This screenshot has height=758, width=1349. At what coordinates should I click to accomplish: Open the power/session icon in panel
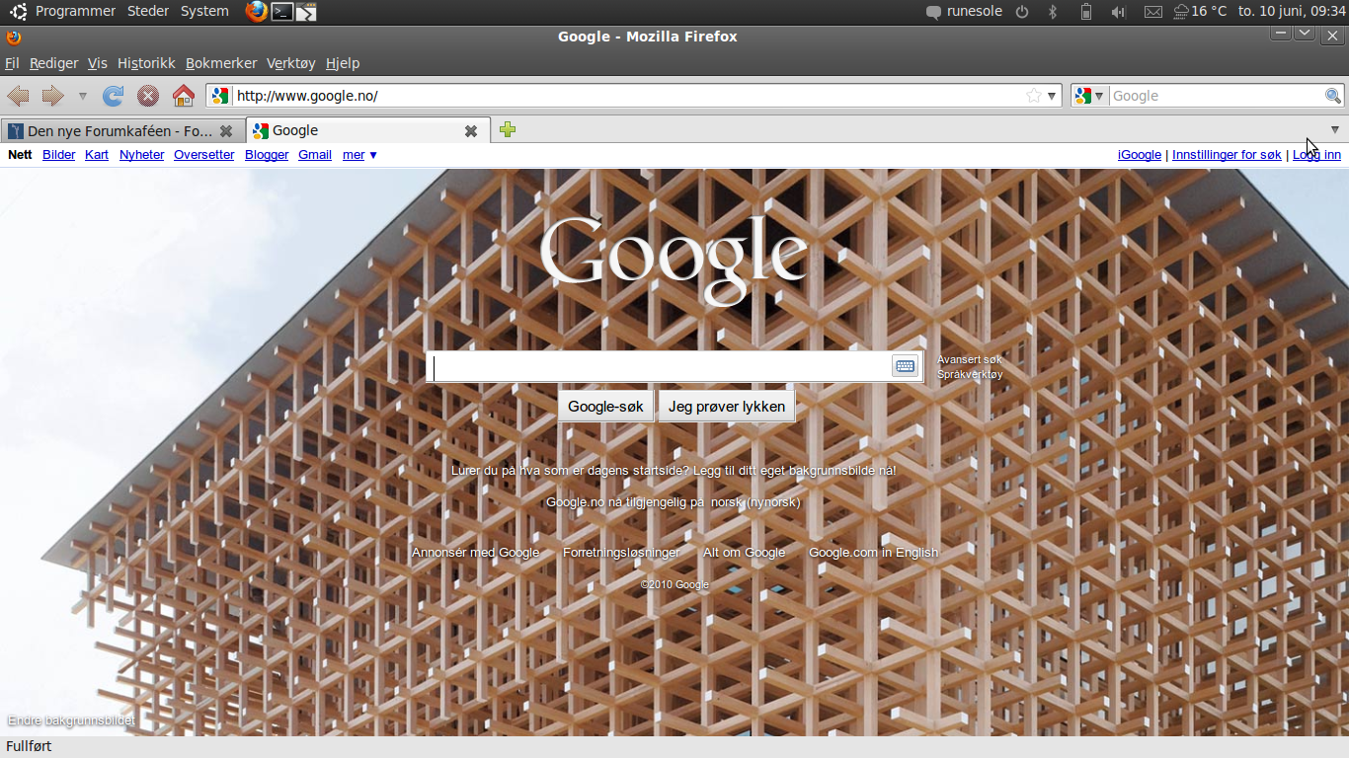click(x=1022, y=12)
